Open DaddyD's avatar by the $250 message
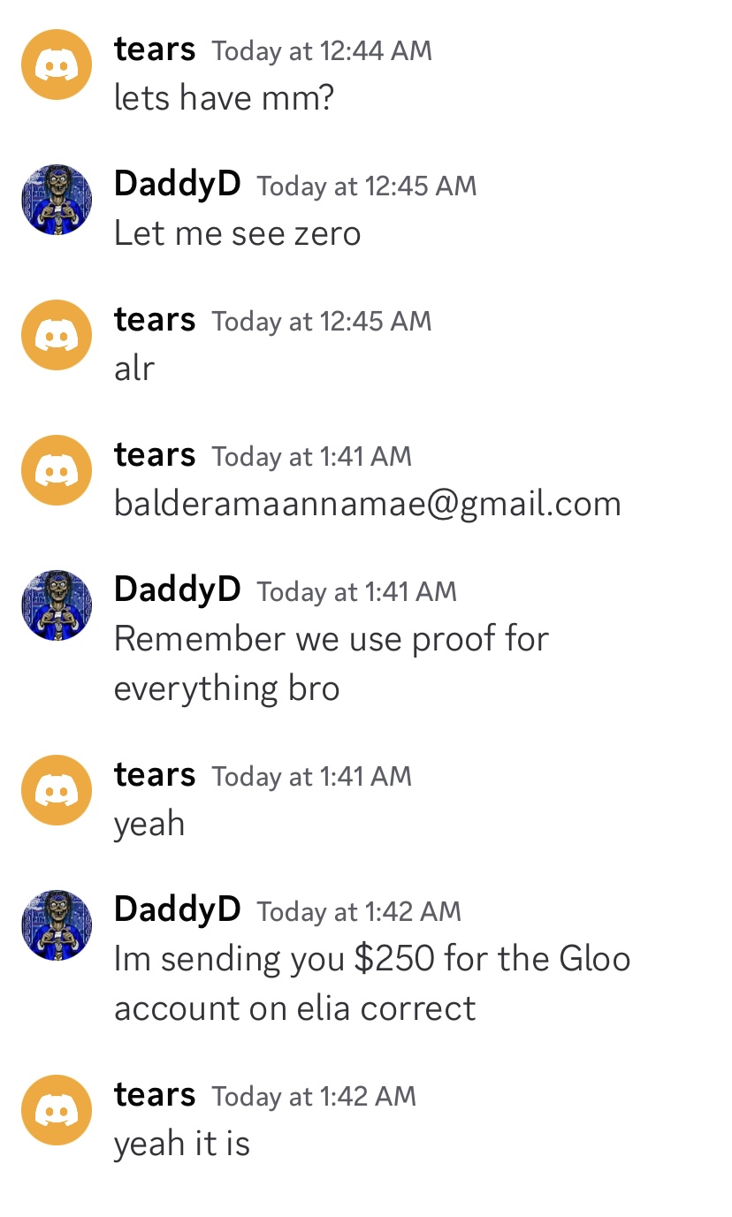 57,925
